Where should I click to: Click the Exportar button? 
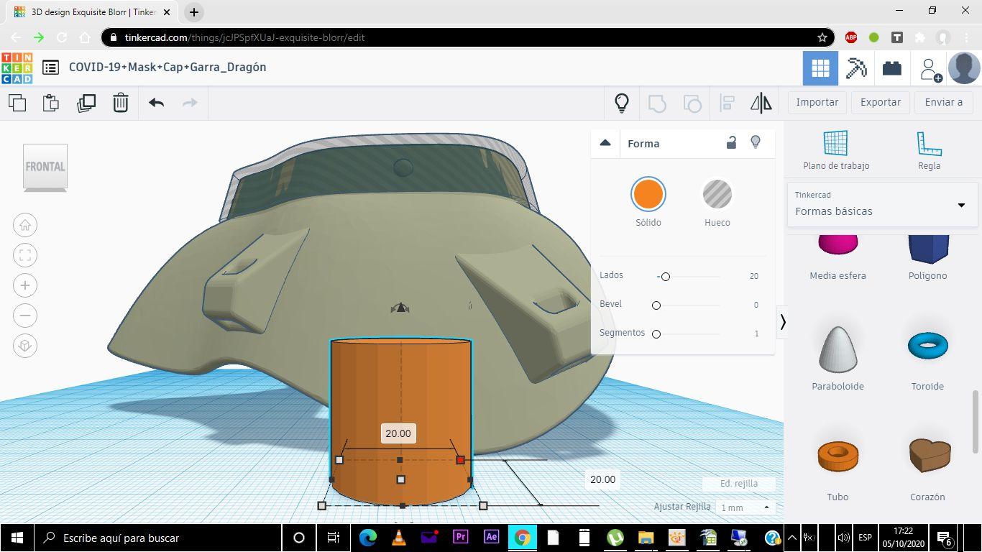point(881,102)
